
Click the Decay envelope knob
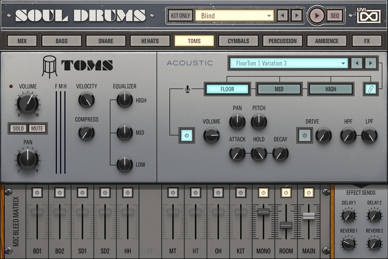[x=280, y=153]
